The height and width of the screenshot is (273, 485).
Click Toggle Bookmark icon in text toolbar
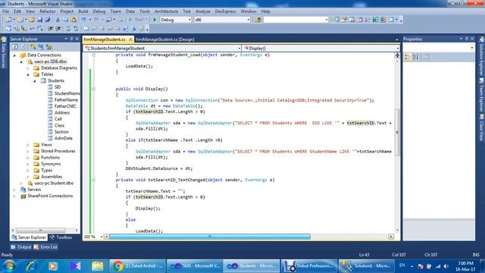pos(86,29)
